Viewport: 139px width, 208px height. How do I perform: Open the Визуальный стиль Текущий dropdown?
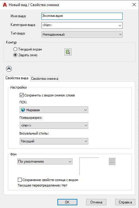point(54,141)
